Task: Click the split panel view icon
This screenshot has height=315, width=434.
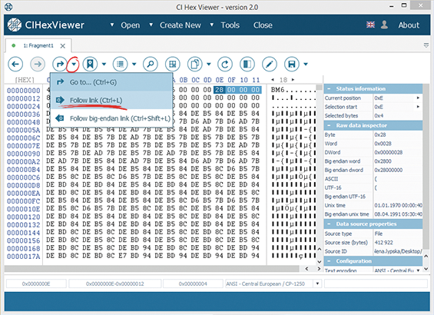Action: pyautogui.click(x=247, y=65)
